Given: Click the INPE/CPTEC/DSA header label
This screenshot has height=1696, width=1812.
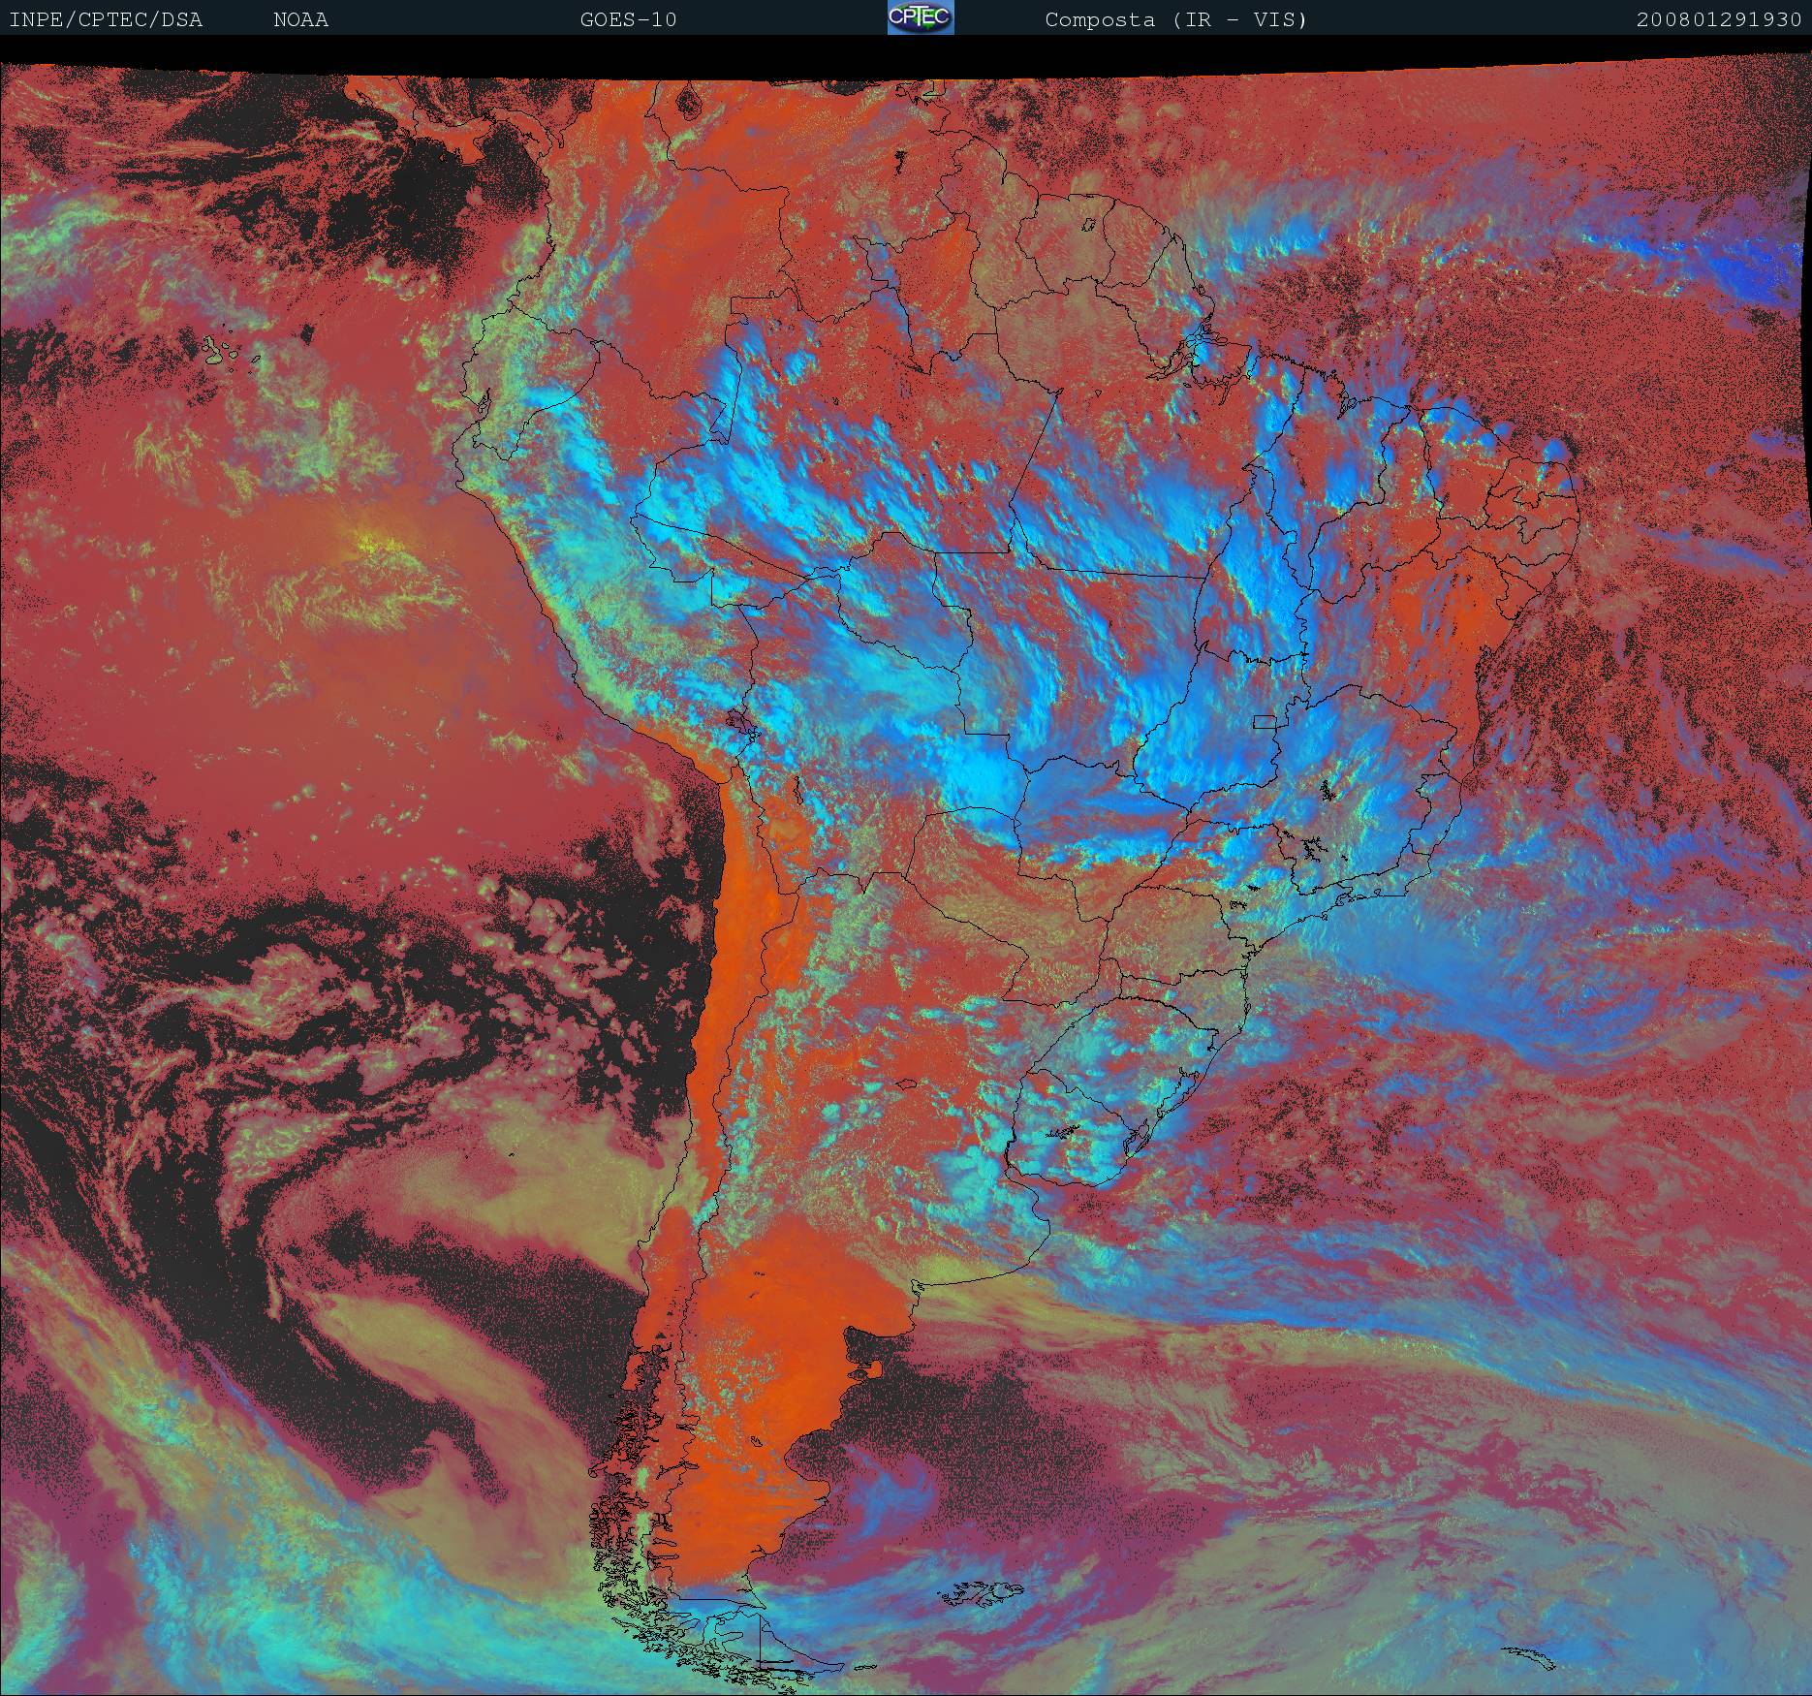Looking at the screenshot, I should click(106, 19).
